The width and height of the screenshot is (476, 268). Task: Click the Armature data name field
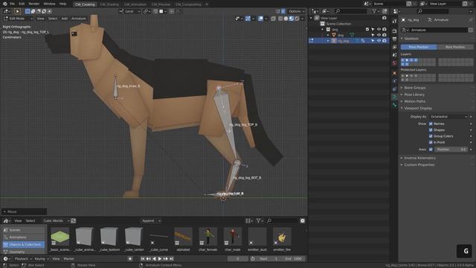click(439, 30)
